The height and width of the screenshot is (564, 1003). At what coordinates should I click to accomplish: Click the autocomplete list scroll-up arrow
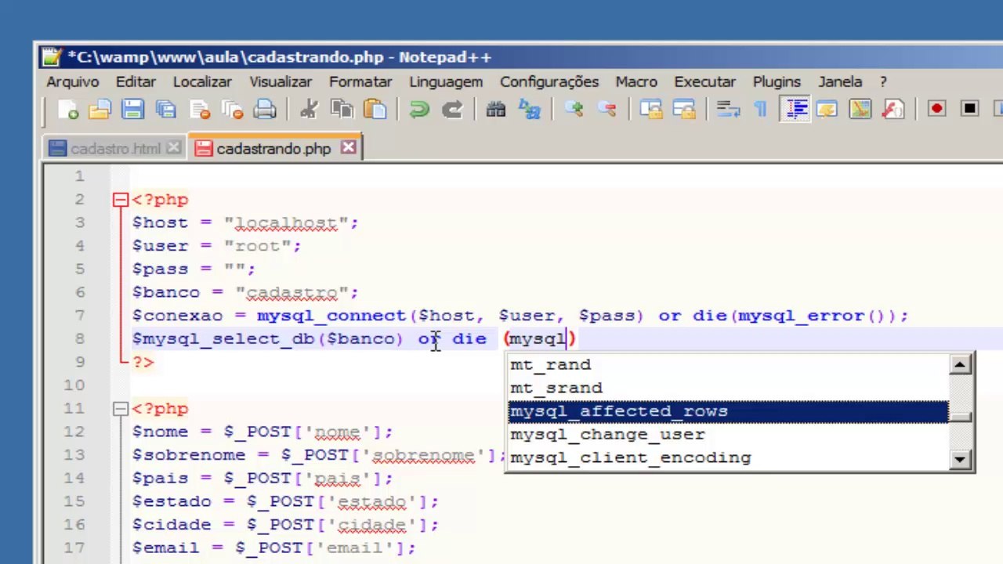click(x=960, y=364)
